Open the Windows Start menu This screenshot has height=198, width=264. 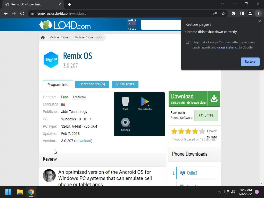[x=8, y=192]
